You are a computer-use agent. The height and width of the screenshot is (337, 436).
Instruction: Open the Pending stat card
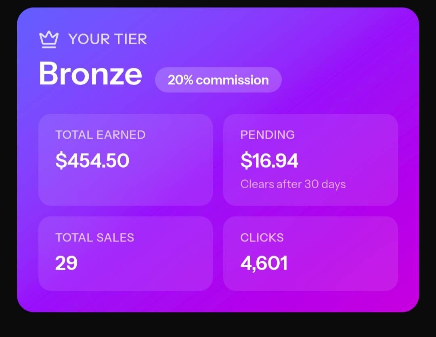pos(310,160)
